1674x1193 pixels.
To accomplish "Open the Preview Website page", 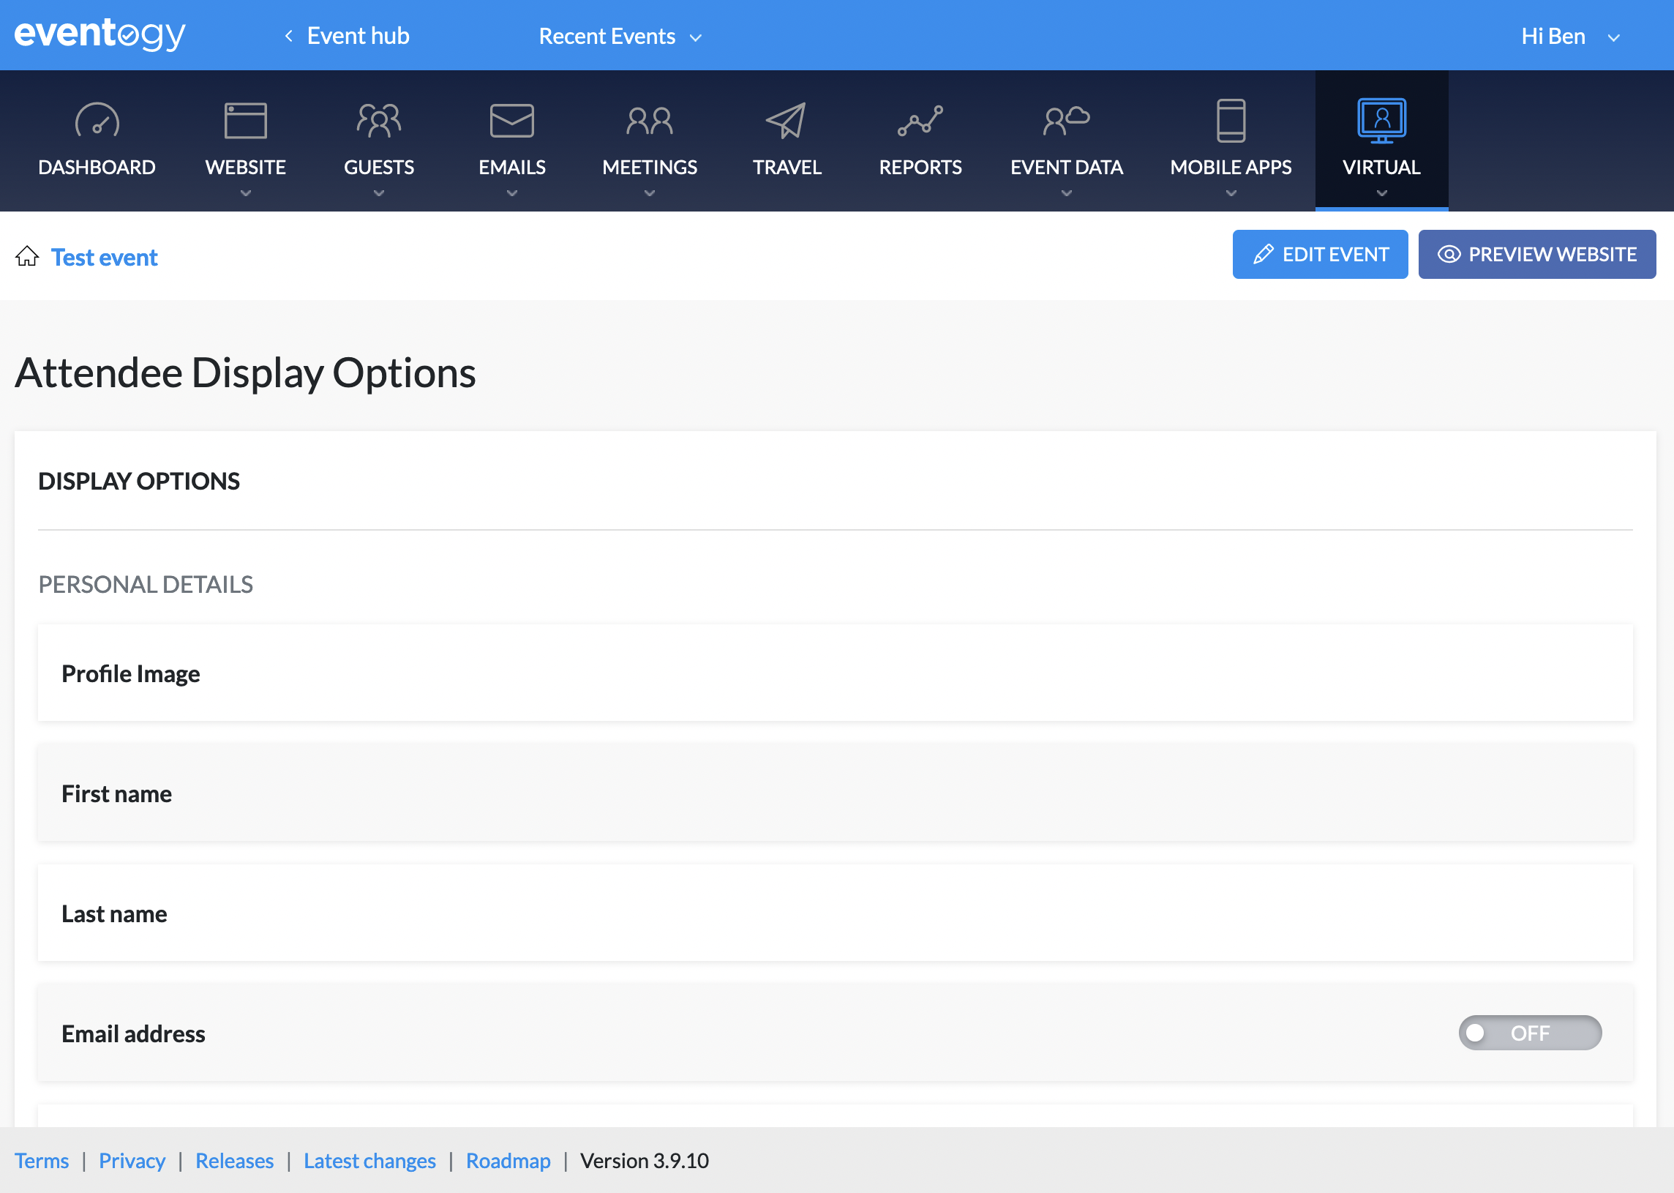I will pos(1536,254).
